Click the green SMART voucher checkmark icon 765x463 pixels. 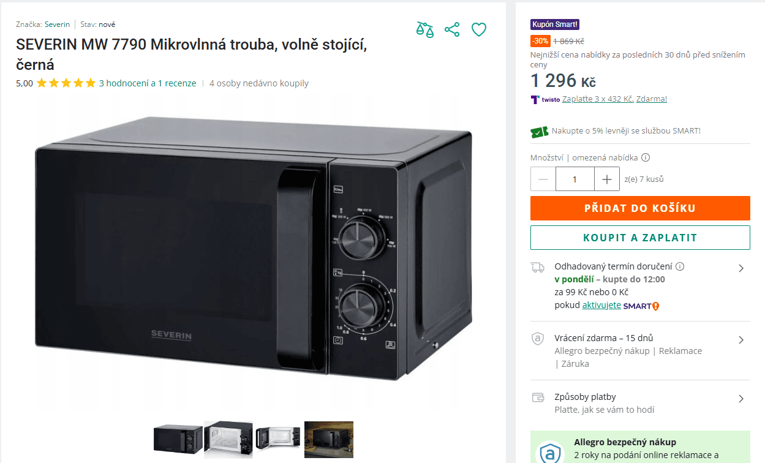[538, 130]
